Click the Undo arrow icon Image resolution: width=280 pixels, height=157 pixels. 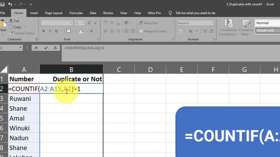10,4
